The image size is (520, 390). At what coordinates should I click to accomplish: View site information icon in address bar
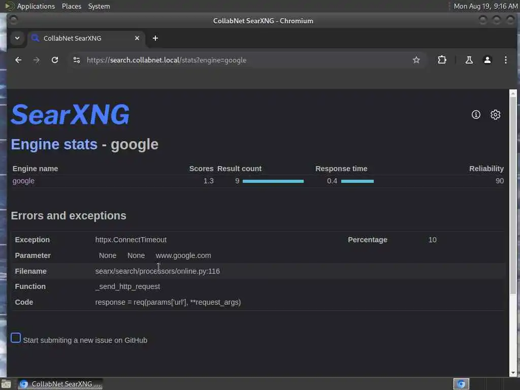[77, 60]
